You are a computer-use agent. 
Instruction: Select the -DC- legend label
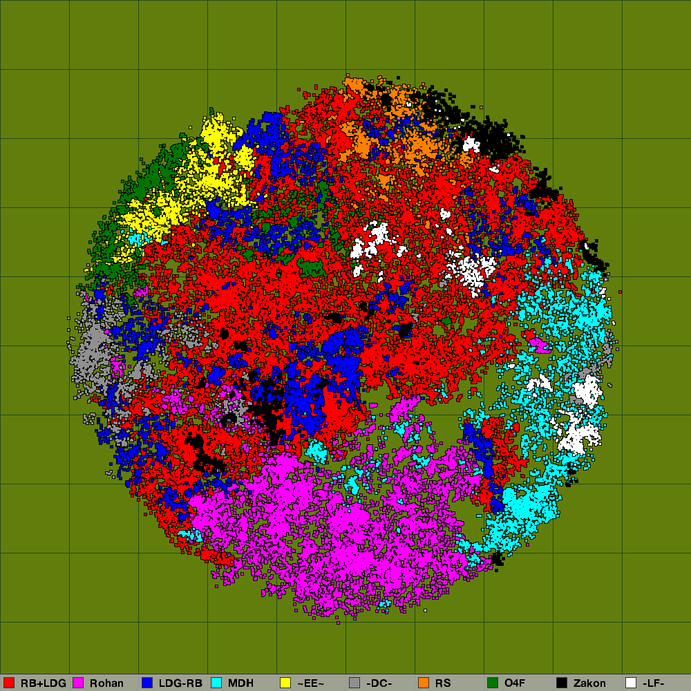(379, 683)
